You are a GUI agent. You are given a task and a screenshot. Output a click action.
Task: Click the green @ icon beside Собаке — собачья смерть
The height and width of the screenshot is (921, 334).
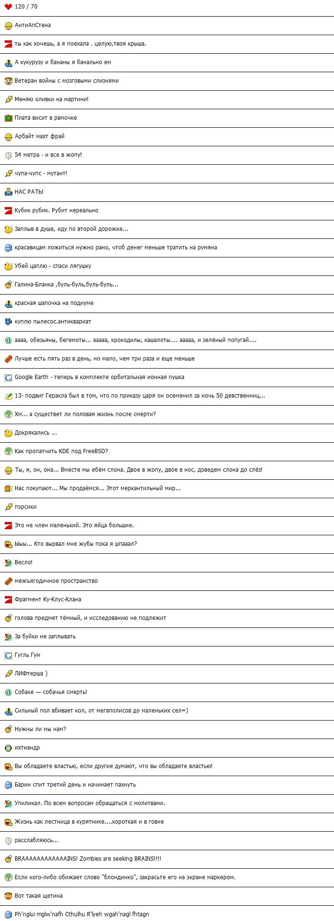8,692
